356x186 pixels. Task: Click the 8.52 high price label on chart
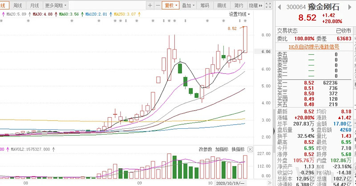tap(232, 28)
